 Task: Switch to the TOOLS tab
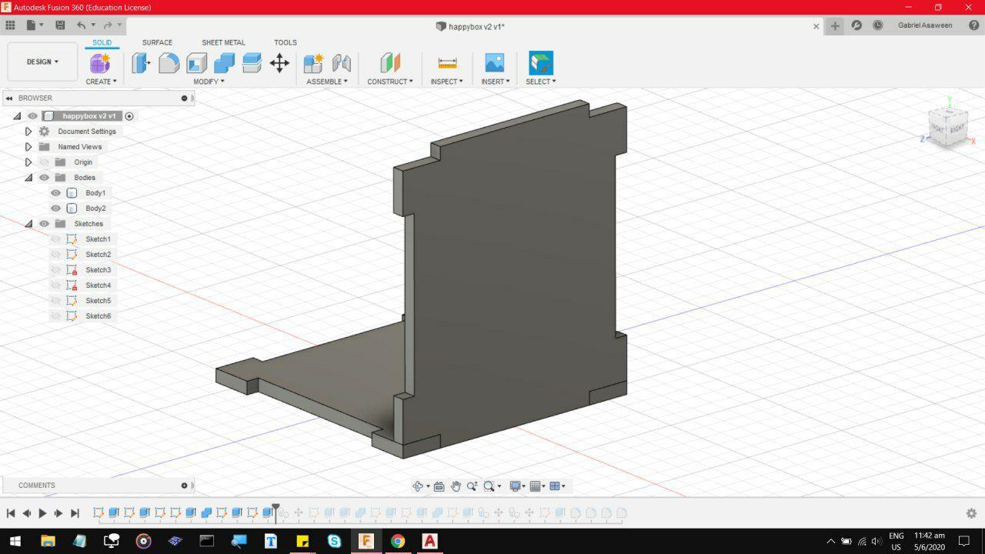click(285, 42)
